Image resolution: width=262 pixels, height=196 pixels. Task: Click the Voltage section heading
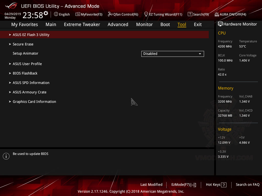tap(225, 129)
